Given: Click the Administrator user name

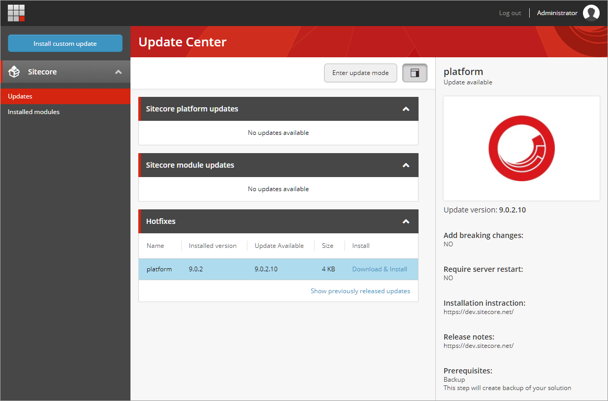Looking at the screenshot, I should tap(557, 13).
